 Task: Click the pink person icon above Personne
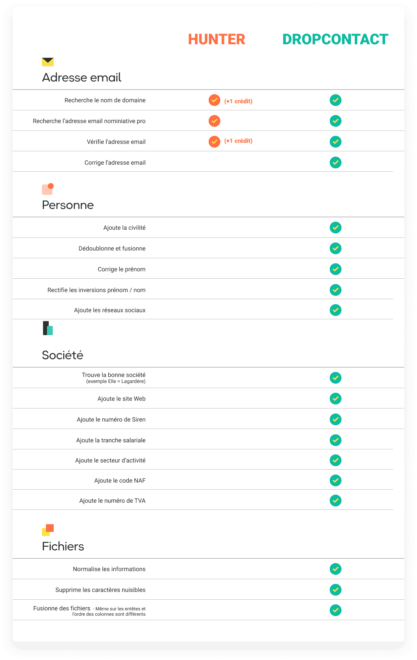point(48,189)
